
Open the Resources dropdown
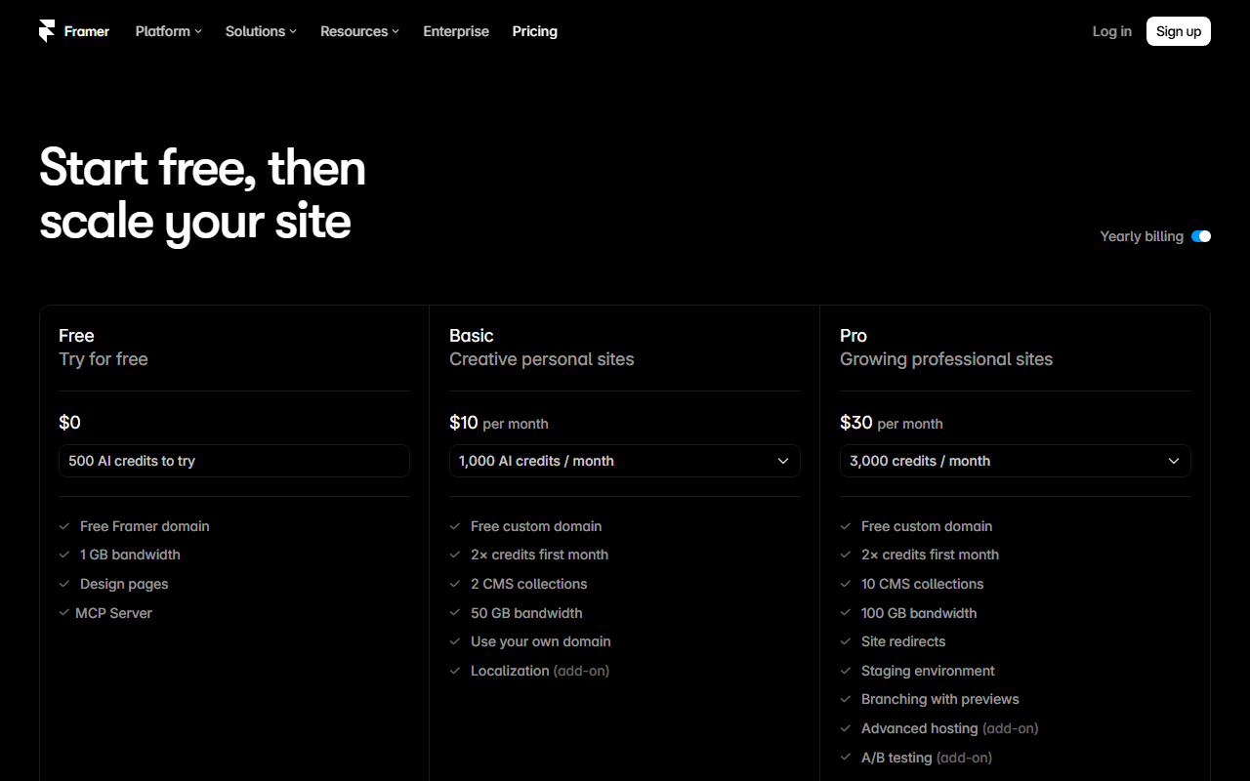359,31
